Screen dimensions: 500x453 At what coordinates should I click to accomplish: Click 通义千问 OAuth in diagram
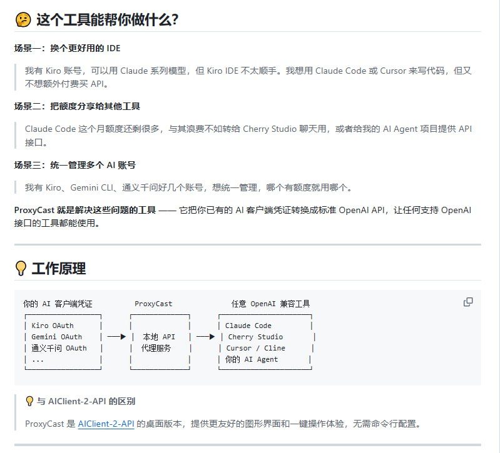click(x=59, y=348)
